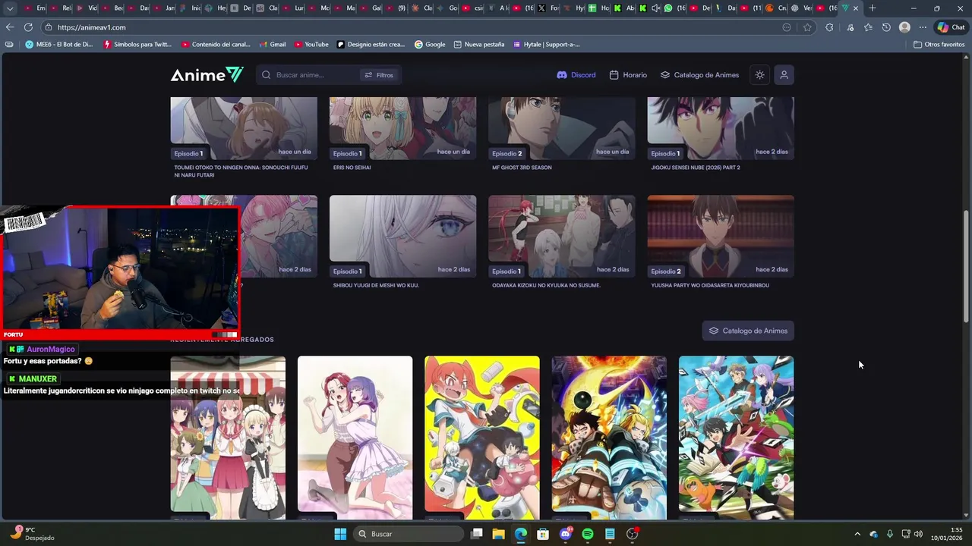972x546 pixels.
Task: Open the Windows Start menu
Action: click(x=340, y=534)
